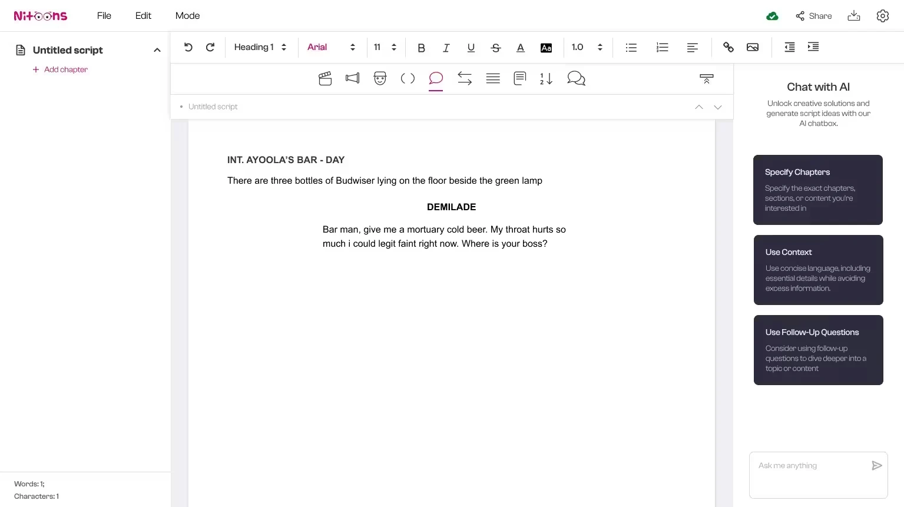Select the Specify Chapters AI card
This screenshot has height=507, width=904.
pyautogui.click(x=818, y=190)
